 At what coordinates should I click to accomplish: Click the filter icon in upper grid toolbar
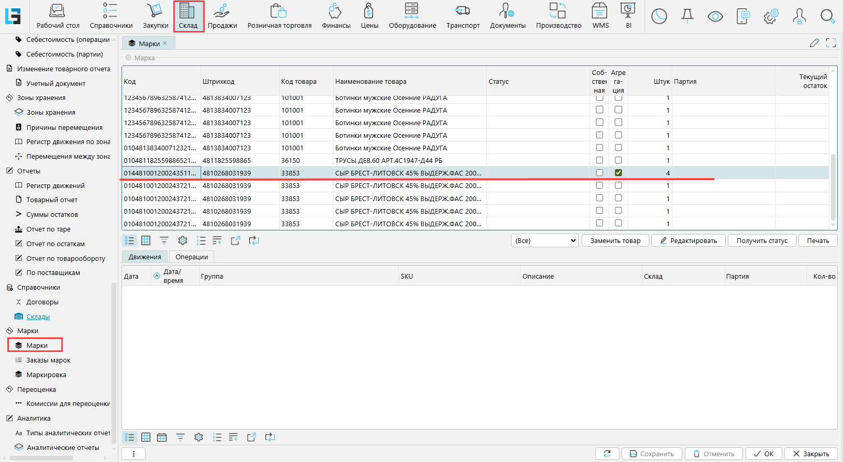(x=164, y=240)
